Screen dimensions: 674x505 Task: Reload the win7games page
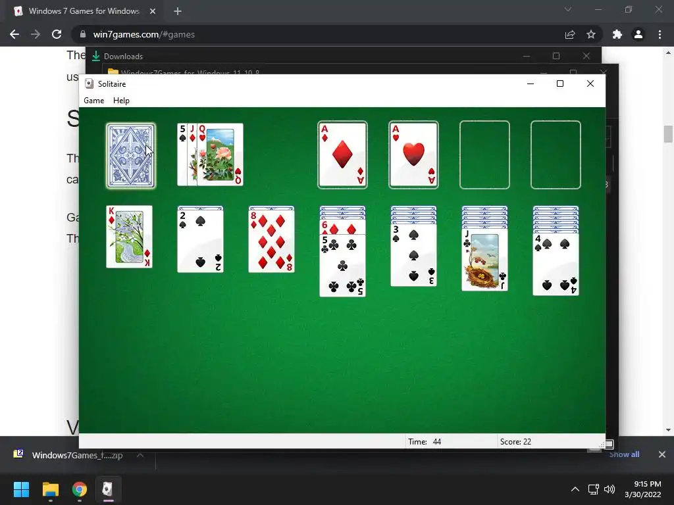click(x=57, y=34)
